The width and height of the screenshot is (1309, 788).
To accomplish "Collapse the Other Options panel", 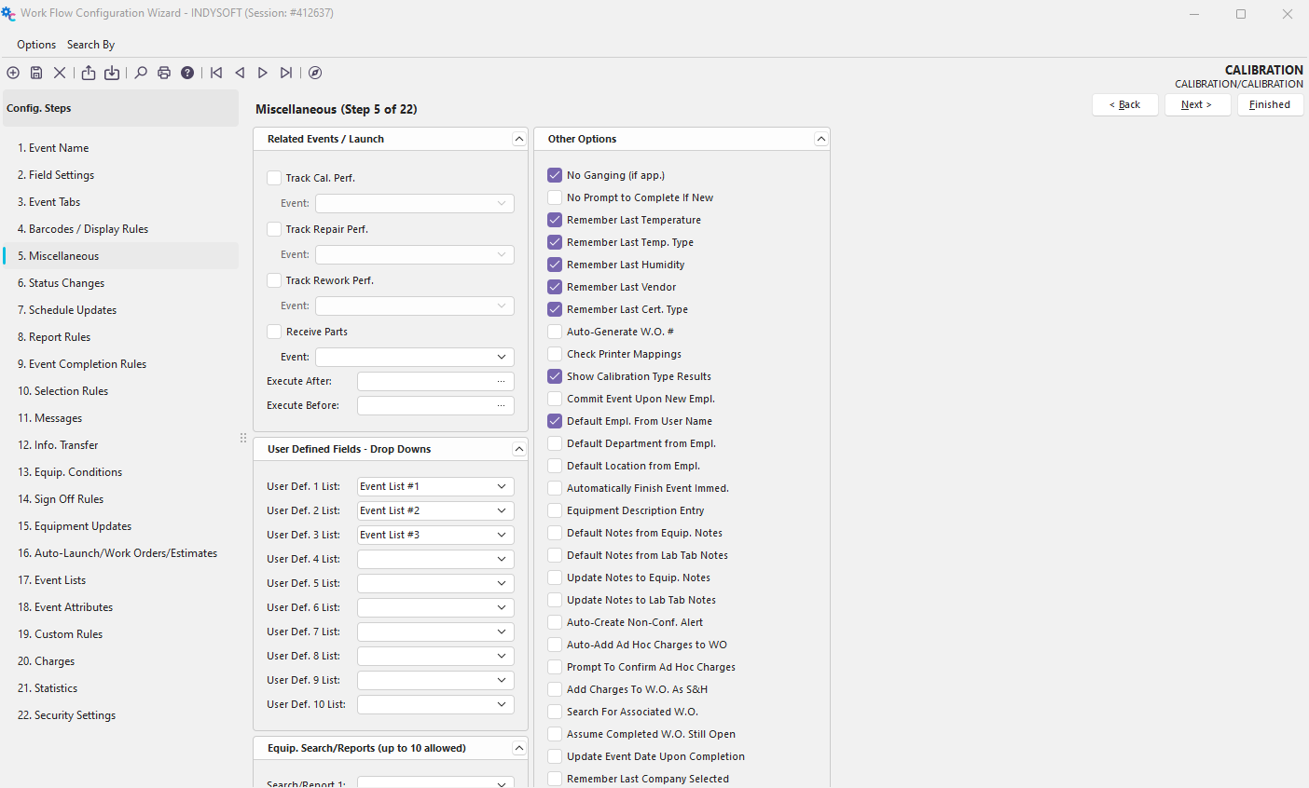I will (x=820, y=139).
